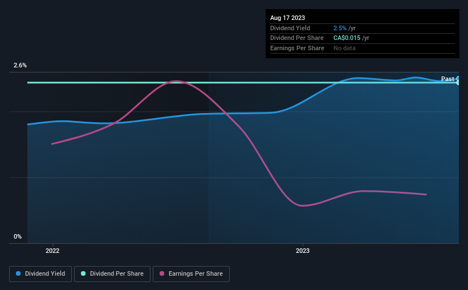Image resolution: width=468 pixels, height=290 pixels.
Task: Click the Dividend Yield row label in tooltip
Action: click(290, 28)
